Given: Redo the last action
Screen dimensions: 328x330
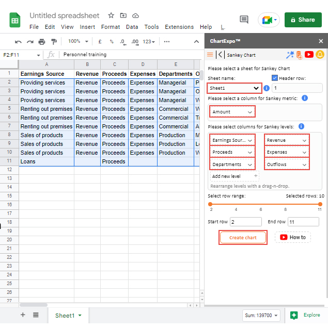Looking at the screenshot, I should pyautogui.click(x=30, y=42).
